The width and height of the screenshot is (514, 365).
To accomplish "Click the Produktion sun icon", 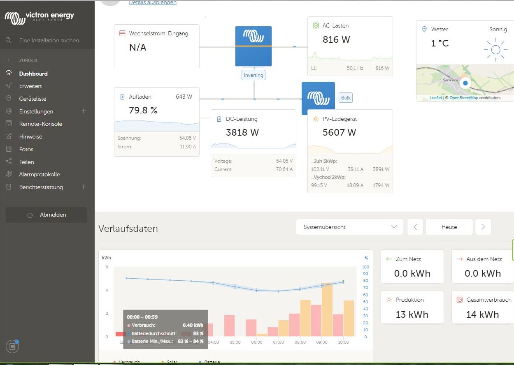I will [389, 300].
